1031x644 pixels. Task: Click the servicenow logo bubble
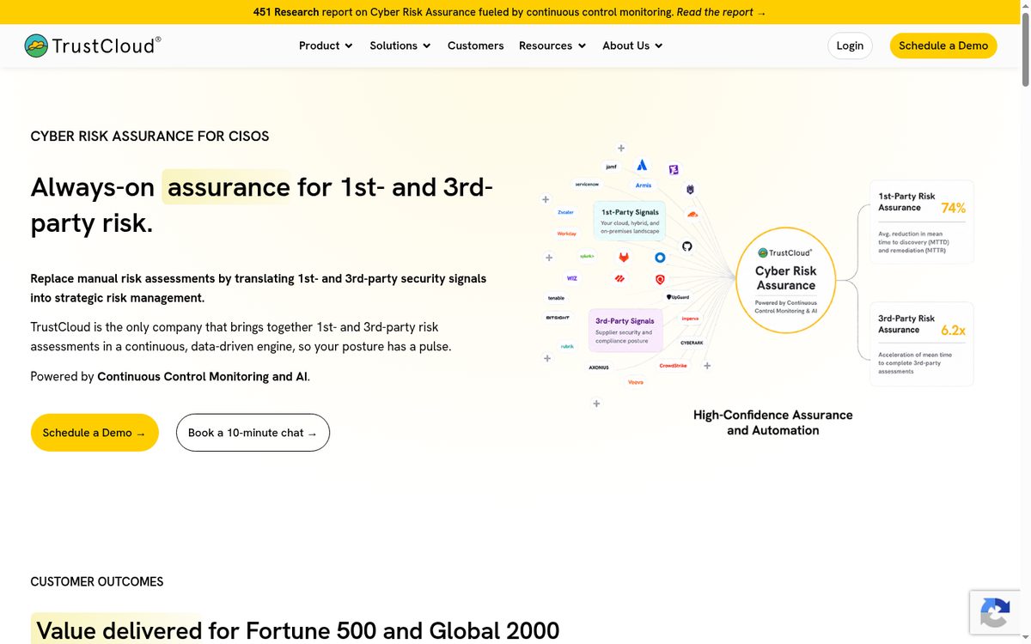click(587, 184)
